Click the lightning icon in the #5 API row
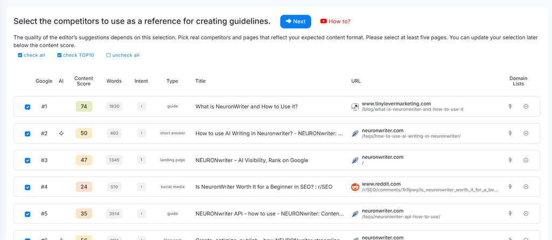Viewport: 552px width, 240px height. point(510,213)
